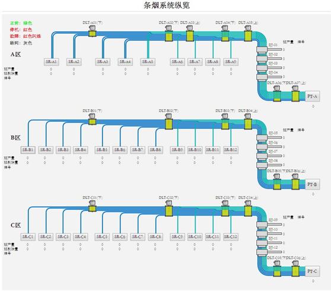The height and width of the screenshot is (291, 331).
Task: Click the 'C区' zone label
Action: tap(16, 225)
